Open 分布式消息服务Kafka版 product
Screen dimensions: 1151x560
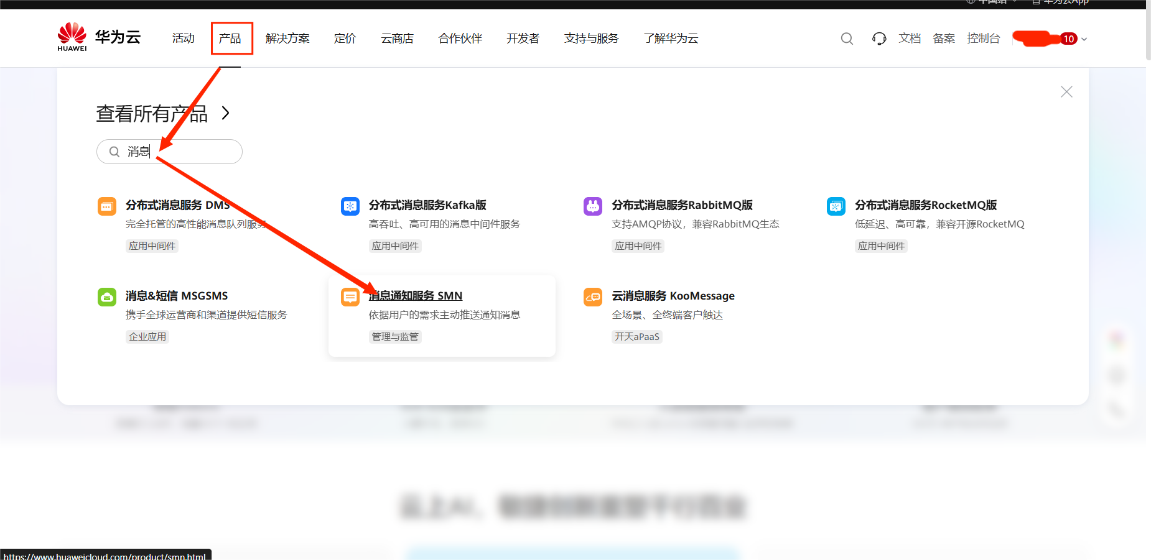click(427, 205)
